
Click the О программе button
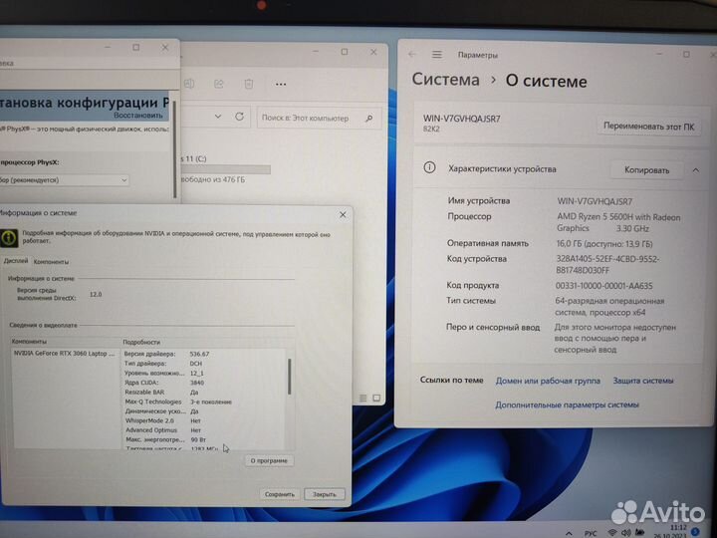coord(269,460)
